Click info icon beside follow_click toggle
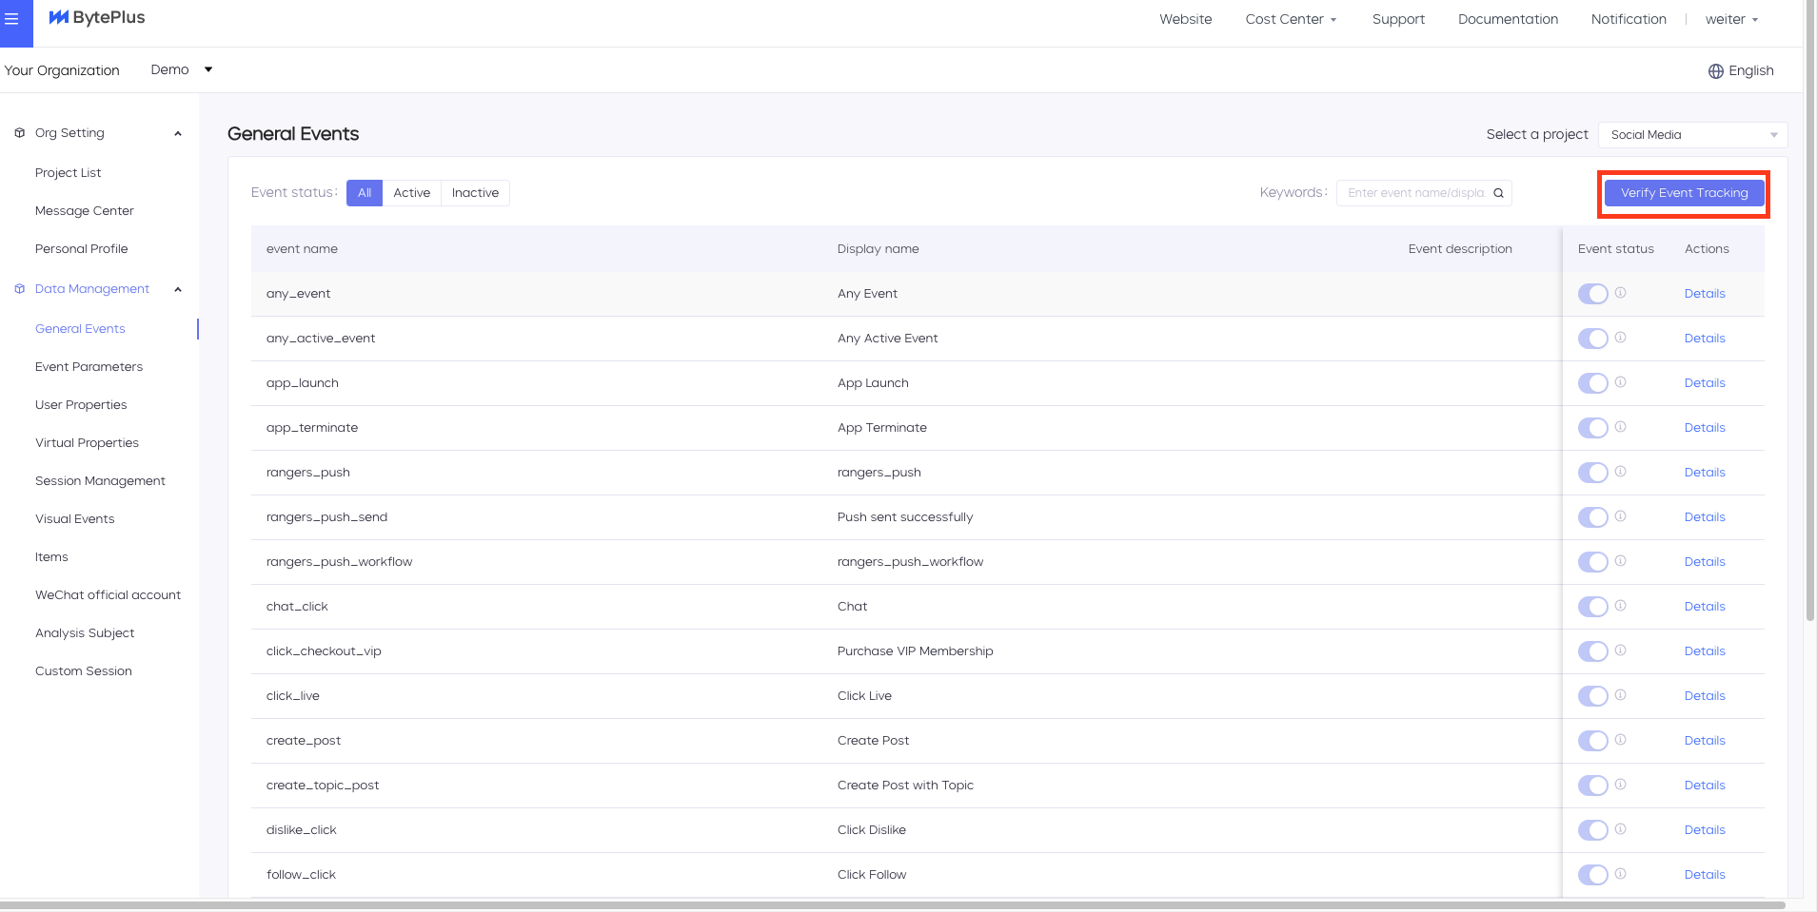 (x=1620, y=874)
